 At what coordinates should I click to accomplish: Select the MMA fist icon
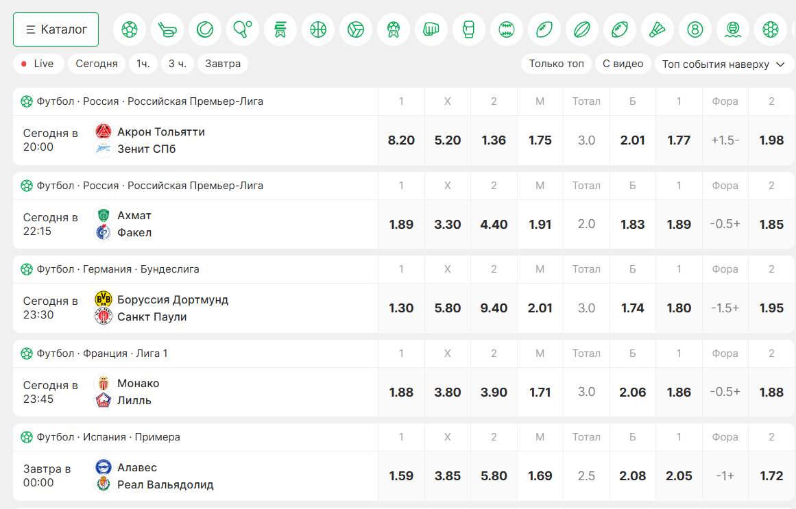[431, 29]
